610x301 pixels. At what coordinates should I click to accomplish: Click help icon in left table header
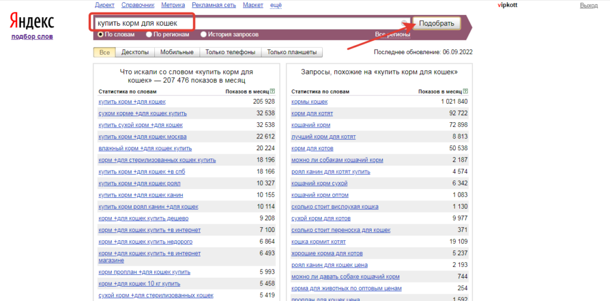coord(272,92)
